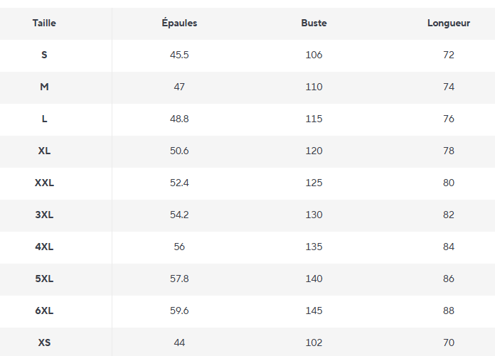Select the Épaules column header
495x356 pixels.
click(x=179, y=23)
